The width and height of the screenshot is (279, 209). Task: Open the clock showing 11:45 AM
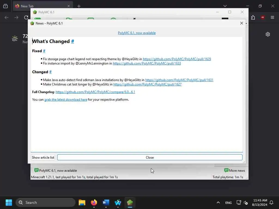click(260, 202)
